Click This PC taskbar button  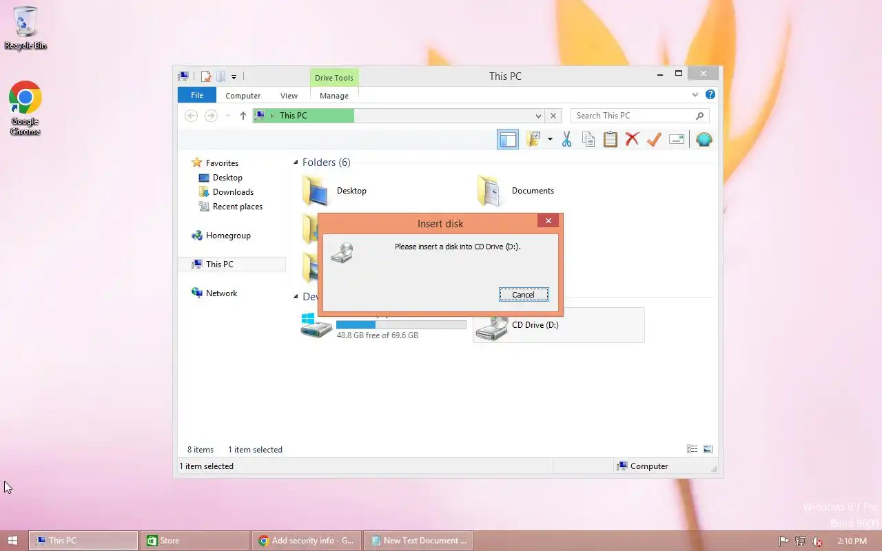click(83, 541)
